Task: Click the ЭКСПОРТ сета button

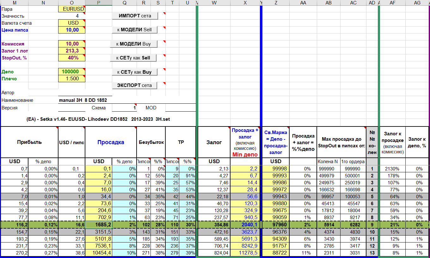Action: click(135, 85)
